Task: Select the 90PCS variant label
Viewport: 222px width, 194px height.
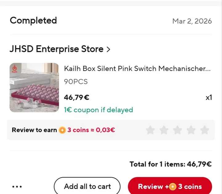Action: 76,81
